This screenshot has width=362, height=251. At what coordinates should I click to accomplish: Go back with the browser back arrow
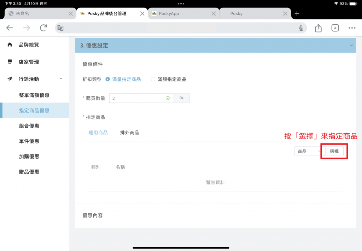(10, 28)
